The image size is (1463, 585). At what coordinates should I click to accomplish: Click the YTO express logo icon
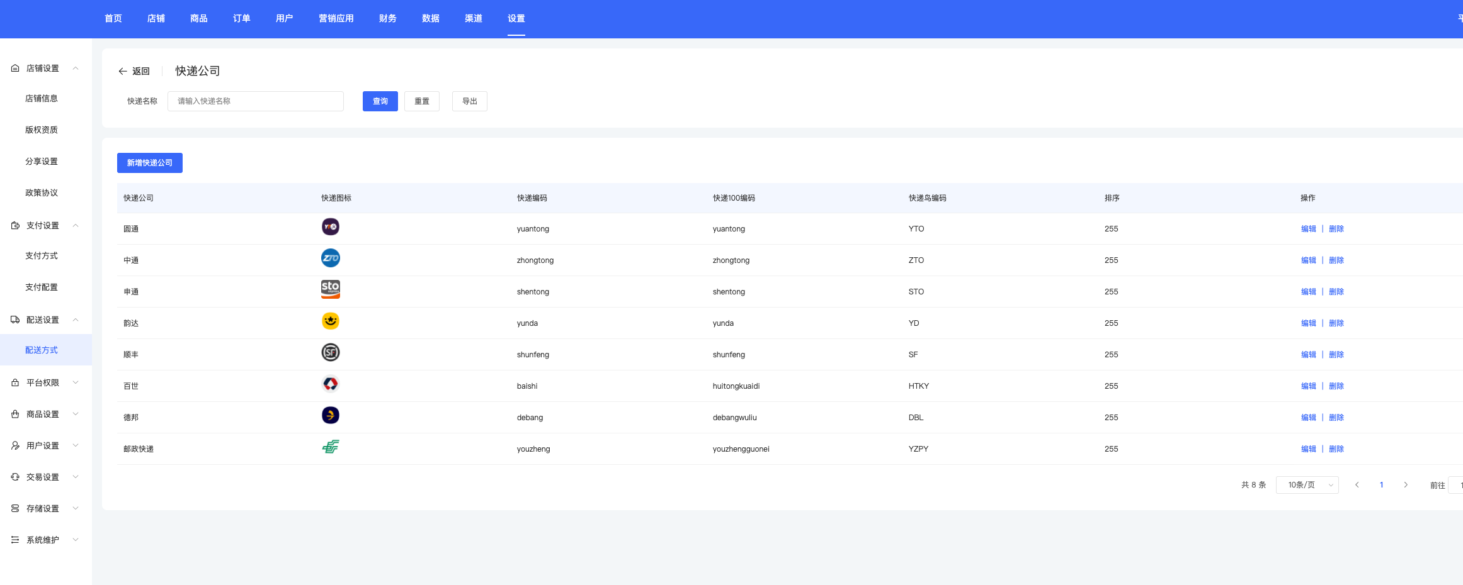pyautogui.click(x=330, y=227)
